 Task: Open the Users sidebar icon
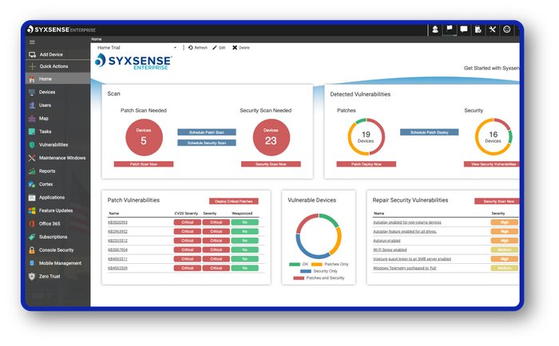click(32, 105)
